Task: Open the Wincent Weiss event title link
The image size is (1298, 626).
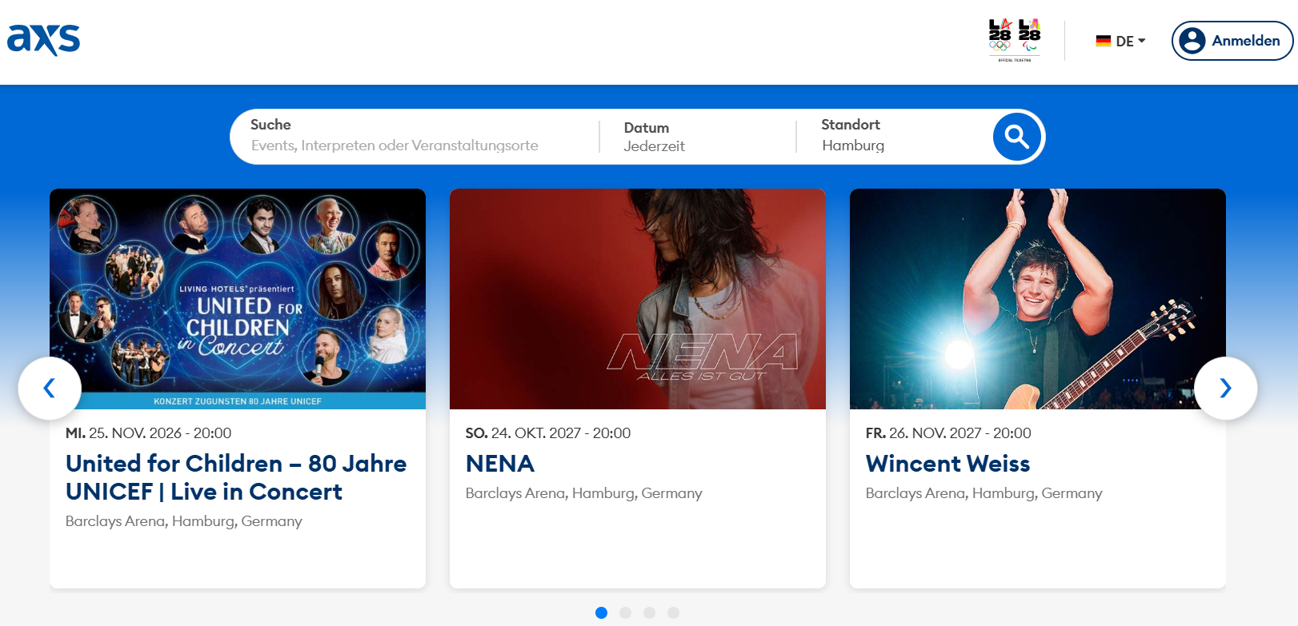Action: pyautogui.click(x=947, y=464)
